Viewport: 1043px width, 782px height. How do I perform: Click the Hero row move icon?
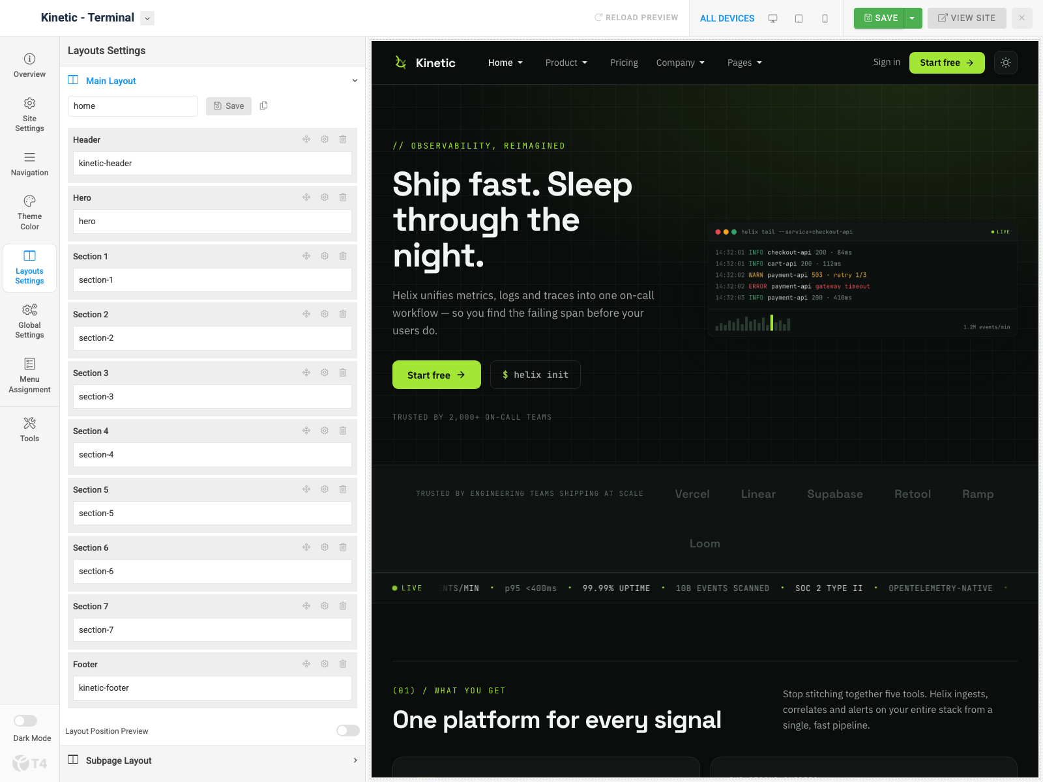[x=306, y=197]
